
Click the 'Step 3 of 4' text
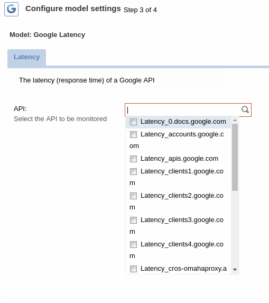[x=140, y=10]
